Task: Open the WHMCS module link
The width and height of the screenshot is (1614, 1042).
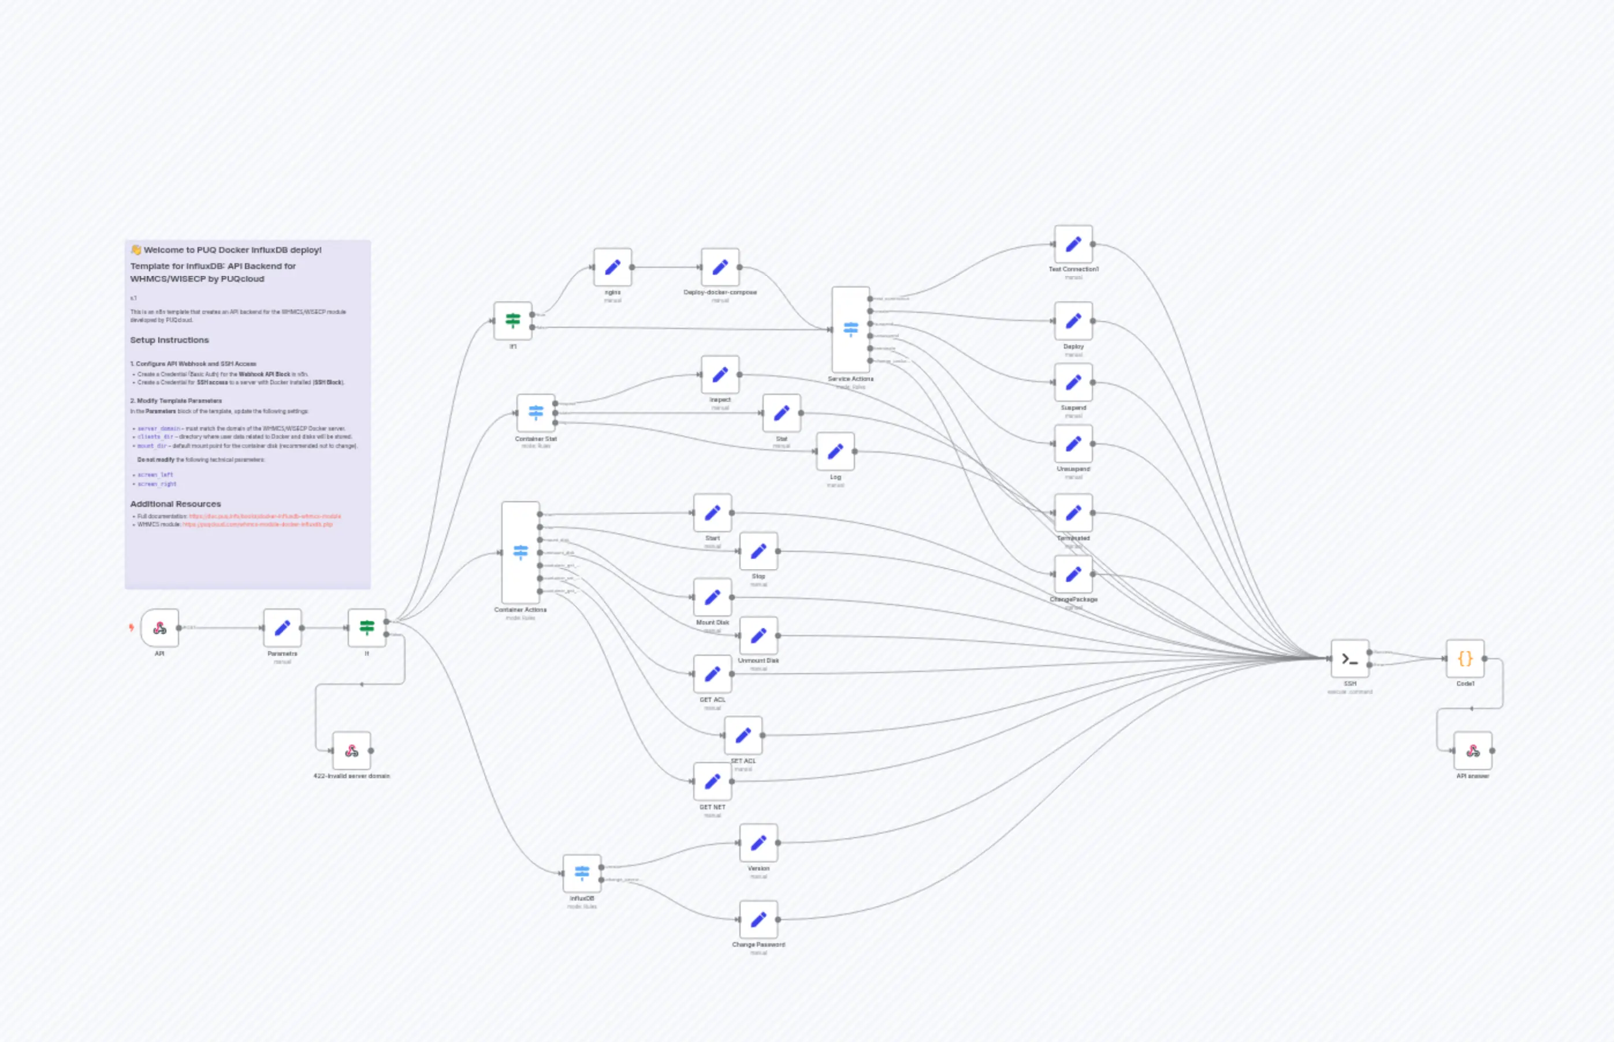Action: pos(257,524)
